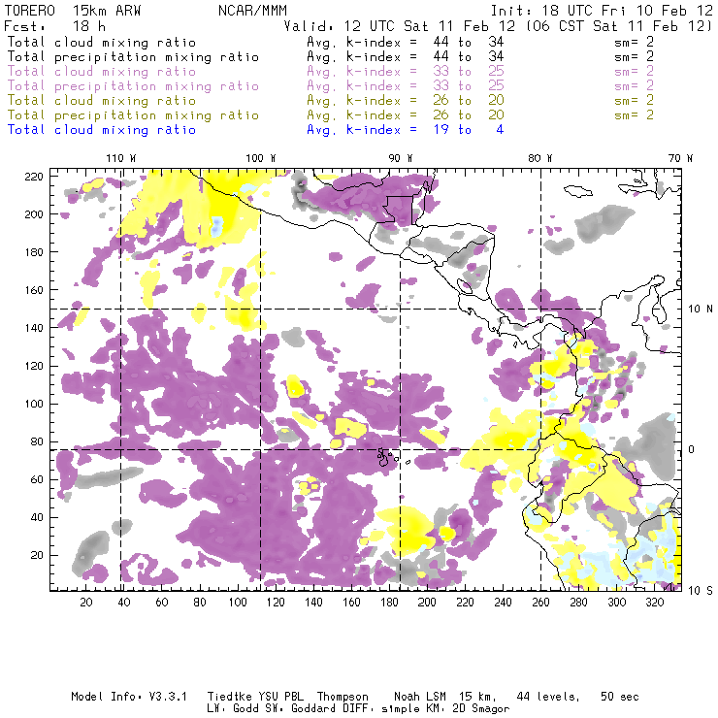Image resolution: width=718 pixels, height=718 pixels.
Task: Select the "LW: Godd" radiation label
Action: click(233, 709)
